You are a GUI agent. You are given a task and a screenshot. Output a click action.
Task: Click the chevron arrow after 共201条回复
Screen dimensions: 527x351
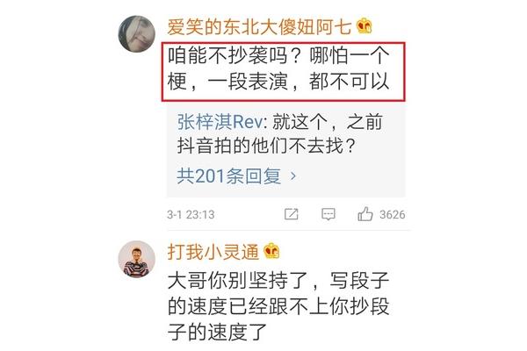point(293,175)
